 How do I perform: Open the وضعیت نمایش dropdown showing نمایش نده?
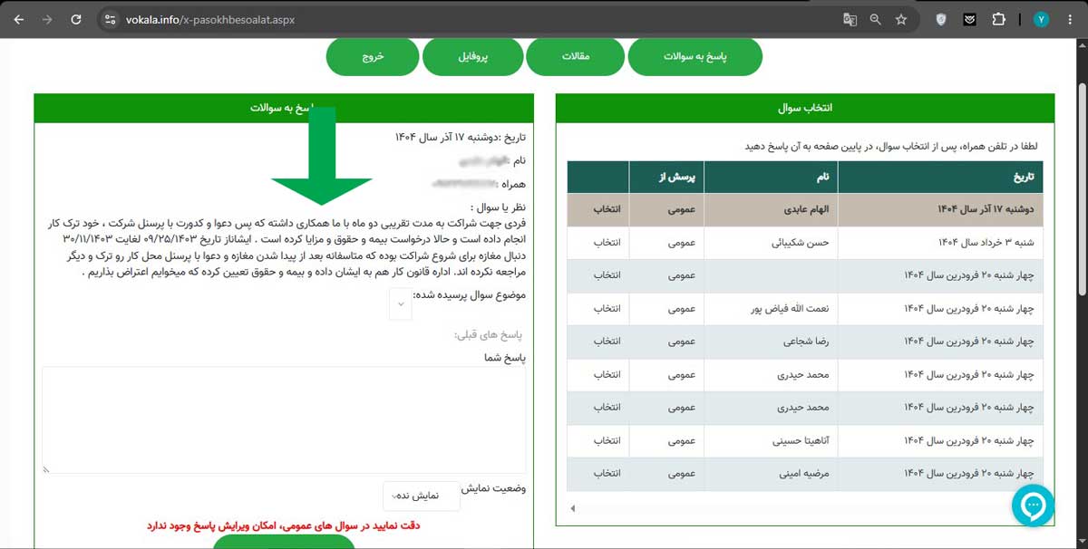(x=422, y=496)
